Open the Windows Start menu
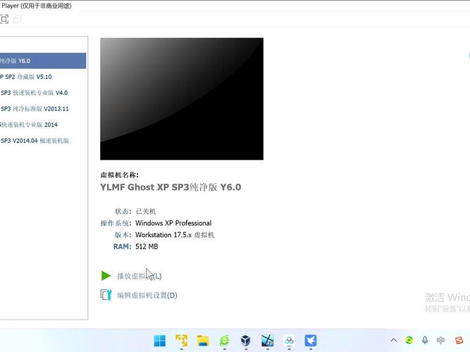The width and height of the screenshot is (470, 352). coord(159,341)
